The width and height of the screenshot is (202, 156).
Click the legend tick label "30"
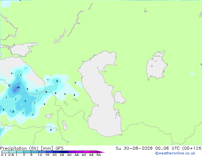[x=69, y=155]
